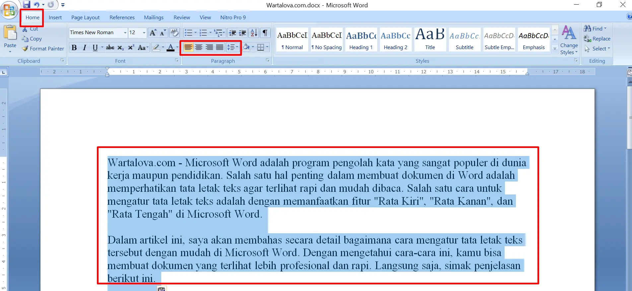Expand the Font dialog launcher
Screen dimensions: 632x291
(x=176, y=60)
